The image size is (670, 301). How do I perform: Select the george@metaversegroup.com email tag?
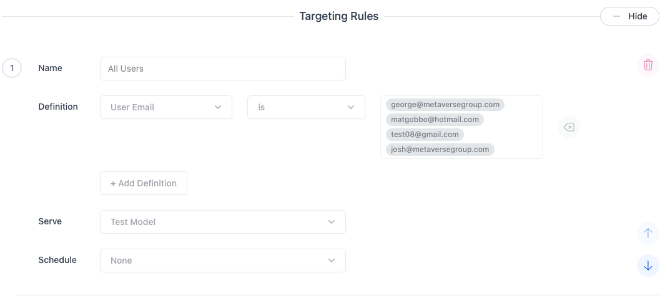(x=445, y=105)
